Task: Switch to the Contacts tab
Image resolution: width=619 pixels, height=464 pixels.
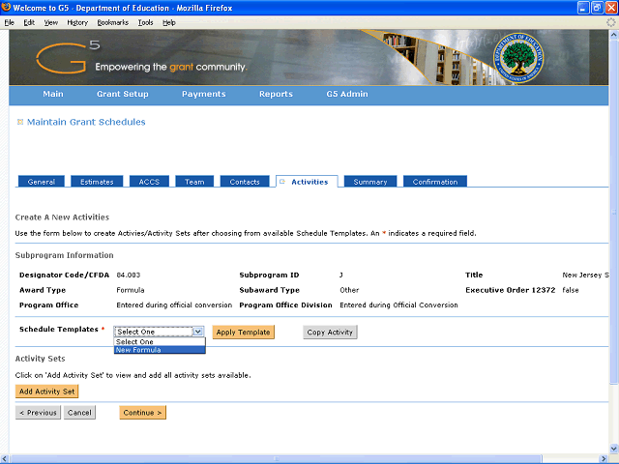Action: (x=245, y=182)
